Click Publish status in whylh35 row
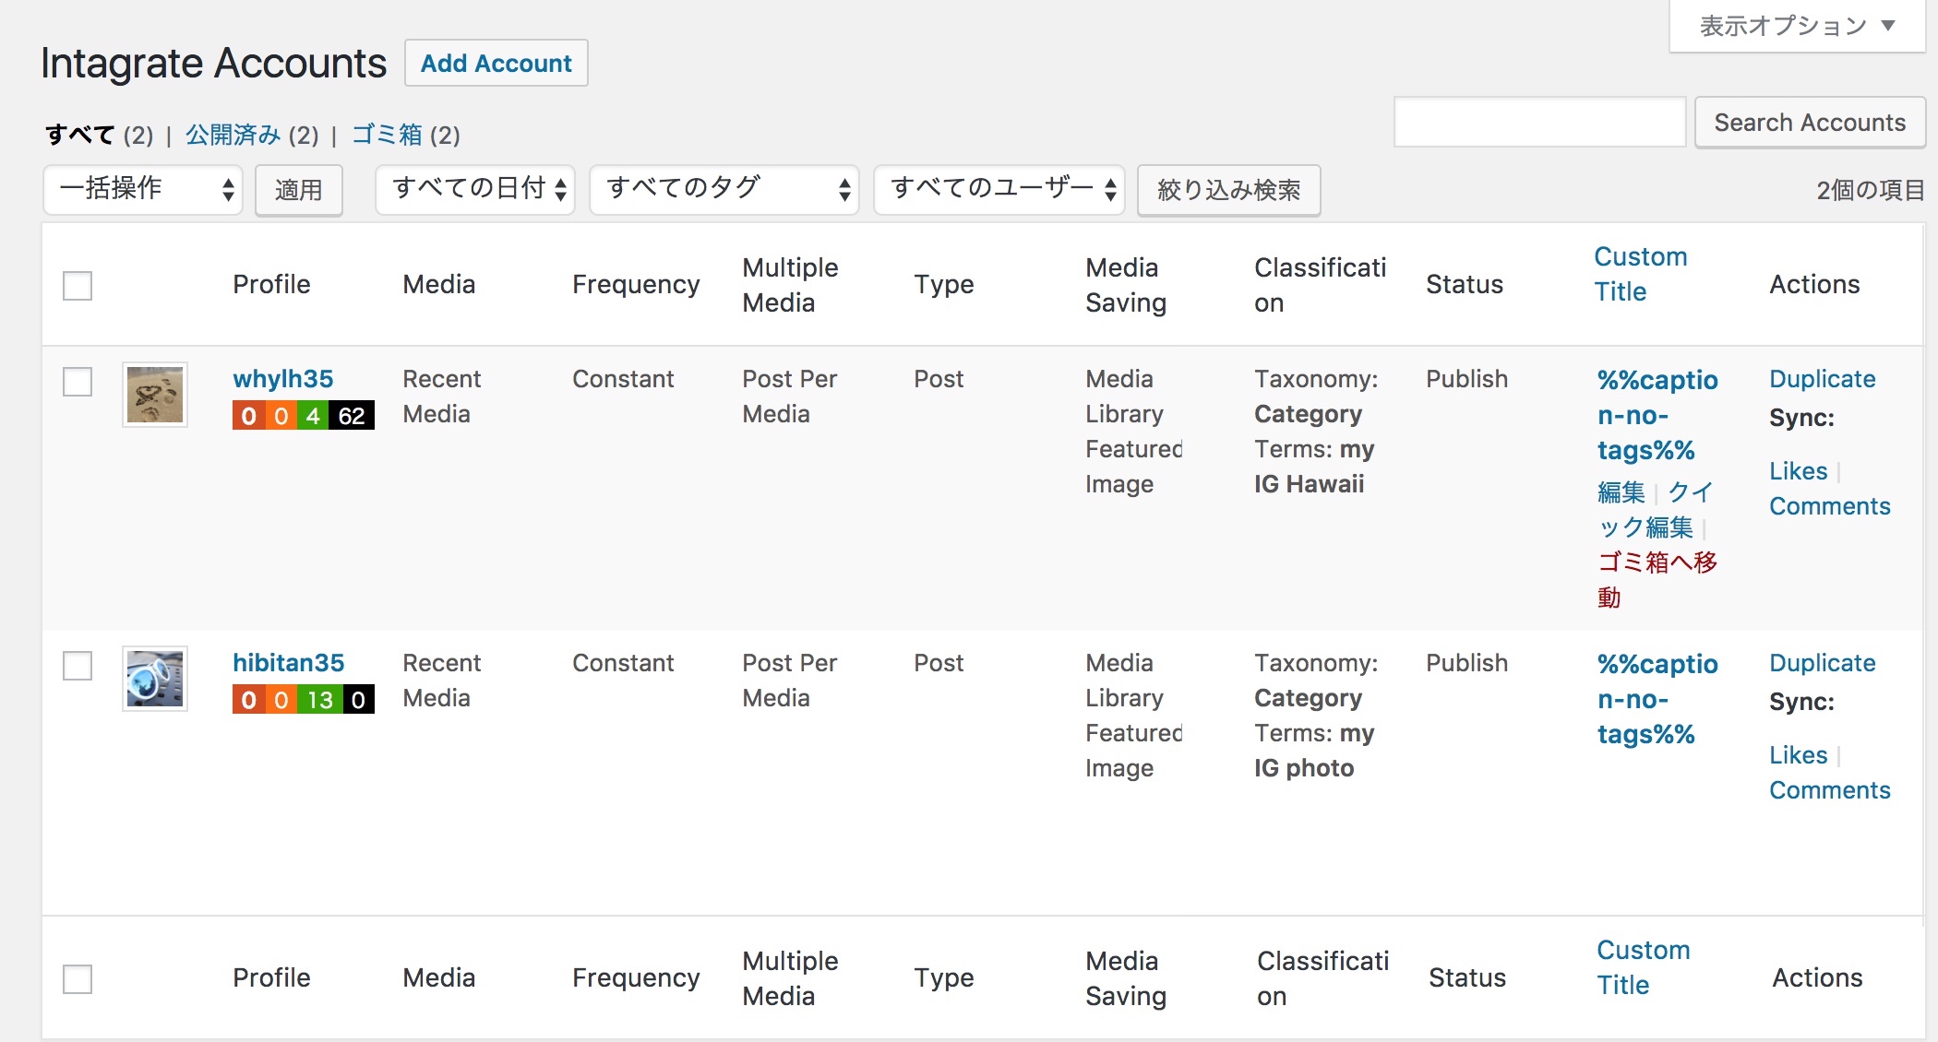1938x1042 pixels. [1466, 379]
